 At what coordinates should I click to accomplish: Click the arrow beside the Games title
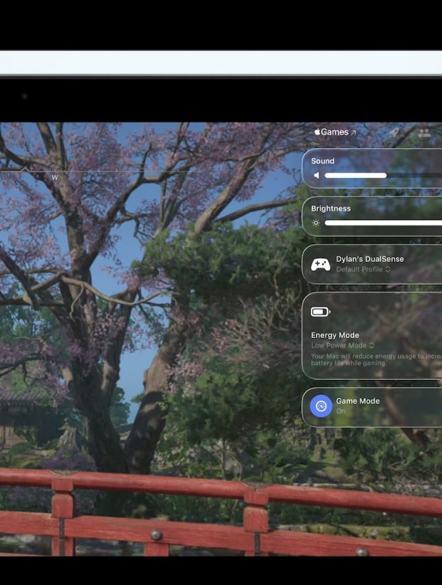coord(353,133)
